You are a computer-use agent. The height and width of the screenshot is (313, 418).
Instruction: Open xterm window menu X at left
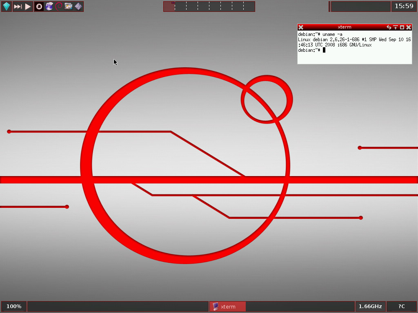coord(301,27)
